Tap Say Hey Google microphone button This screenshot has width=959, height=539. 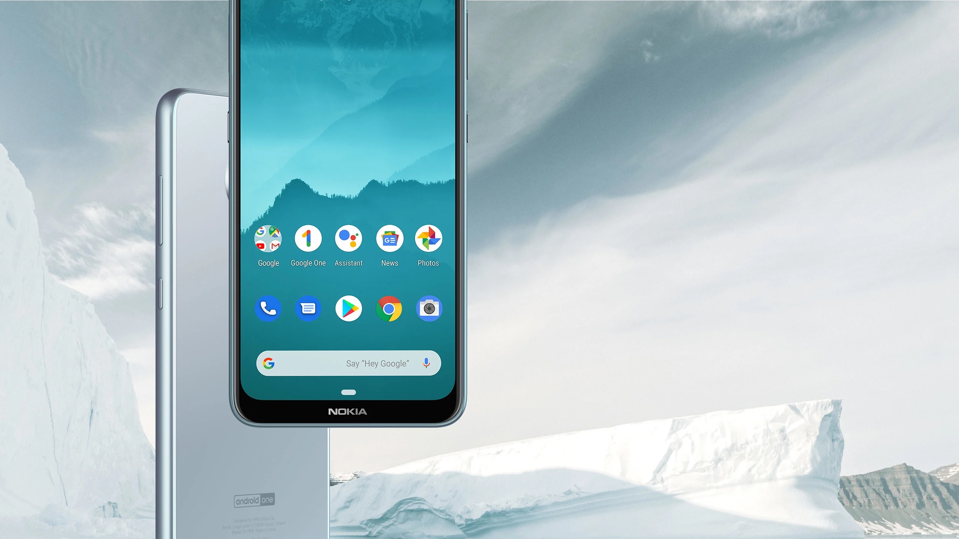pyautogui.click(x=427, y=363)
